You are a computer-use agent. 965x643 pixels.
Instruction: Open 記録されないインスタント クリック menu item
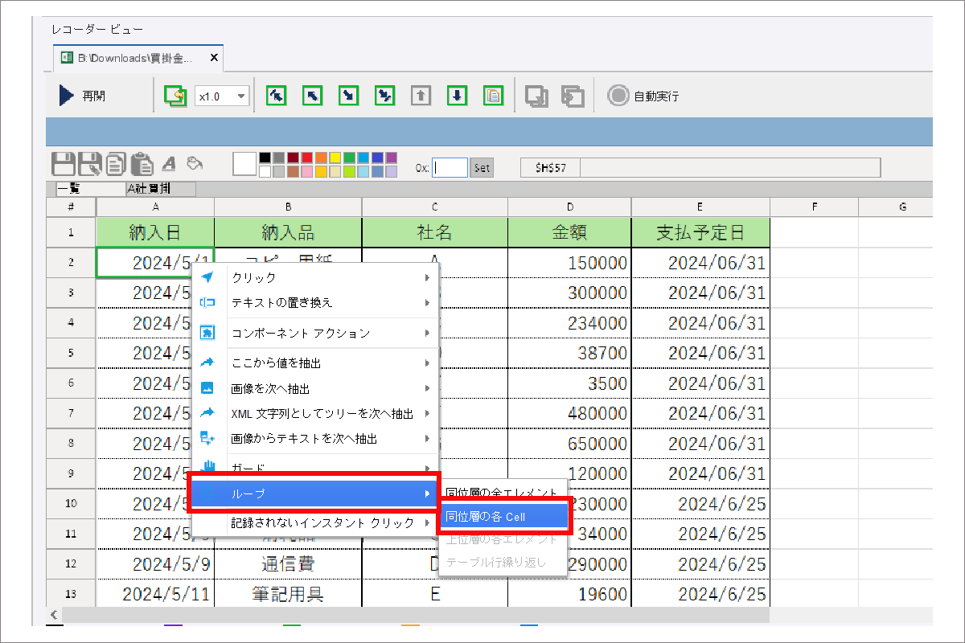(x=314, y=522)
